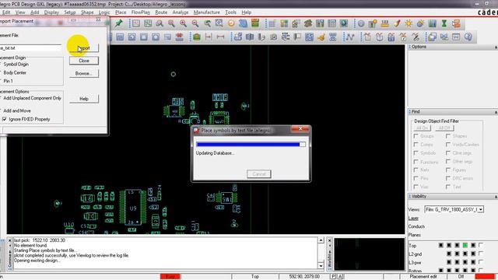Cancel the Place symbols progress dialog

click(259, 174)
